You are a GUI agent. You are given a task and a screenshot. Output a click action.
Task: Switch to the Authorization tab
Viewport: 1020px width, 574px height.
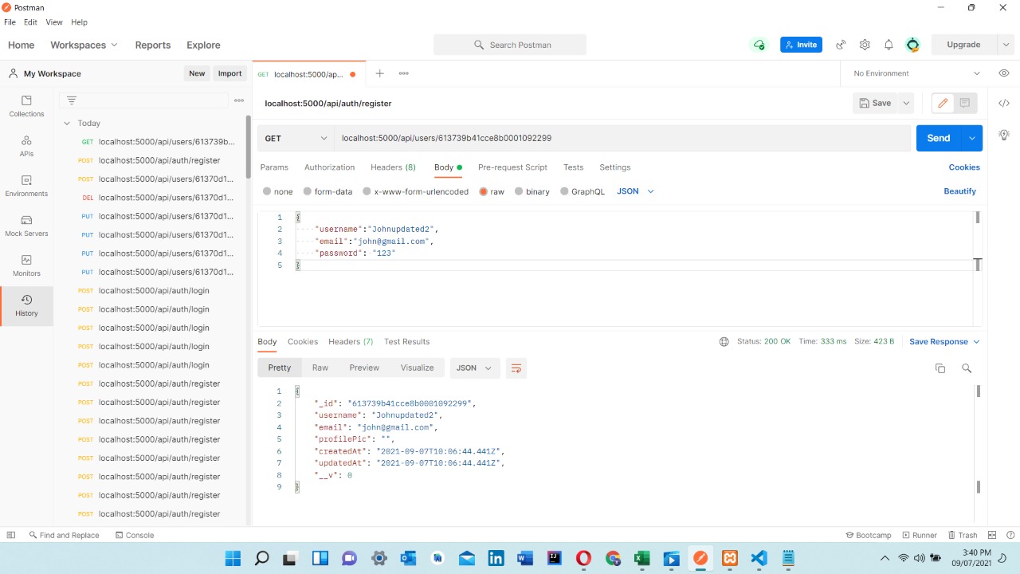[x=329, y=167]
